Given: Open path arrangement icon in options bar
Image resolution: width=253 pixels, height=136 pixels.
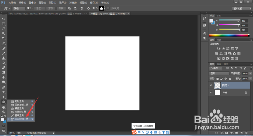Looking at the screenshot, I should [x=81, y=8].
